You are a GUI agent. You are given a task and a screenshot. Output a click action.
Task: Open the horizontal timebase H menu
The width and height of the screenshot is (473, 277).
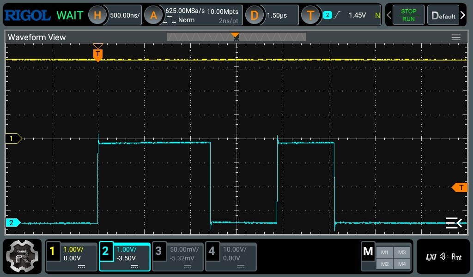[97, 15]
